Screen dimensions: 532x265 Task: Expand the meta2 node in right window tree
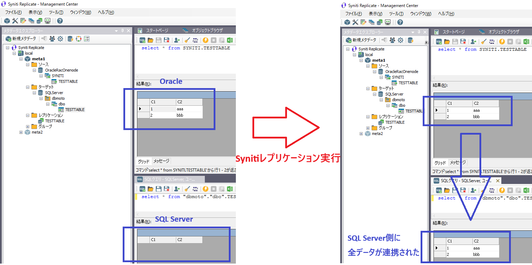(361, 134)
